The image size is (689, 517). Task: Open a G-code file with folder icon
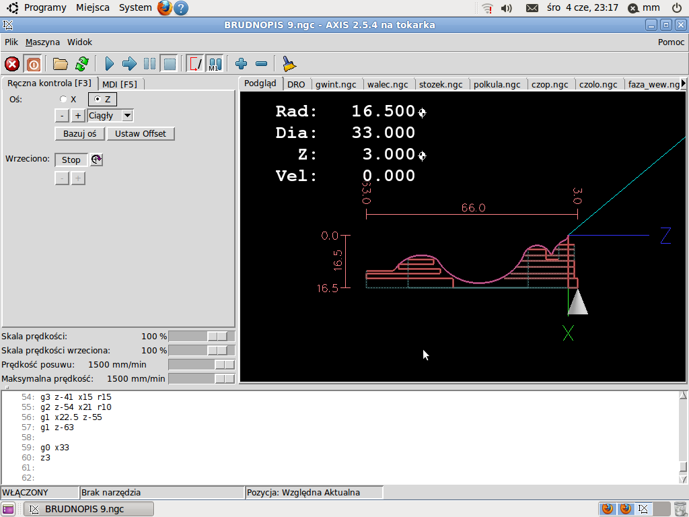pyautogui.click(x=60, y=64)
